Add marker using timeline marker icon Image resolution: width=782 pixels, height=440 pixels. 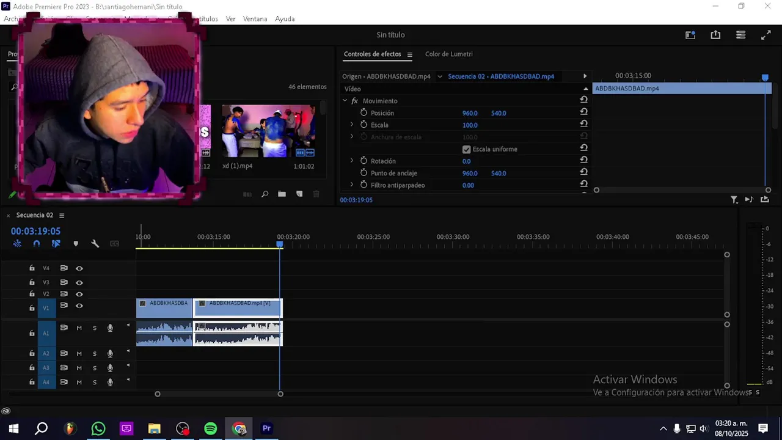(x=76, y=243)
